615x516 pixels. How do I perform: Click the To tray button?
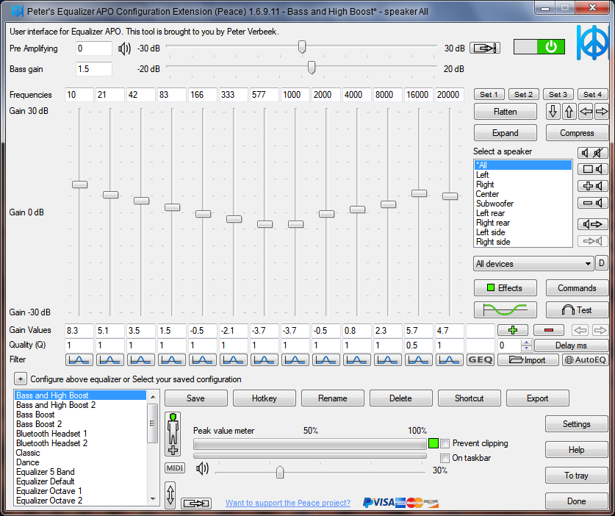coord(576,476)
